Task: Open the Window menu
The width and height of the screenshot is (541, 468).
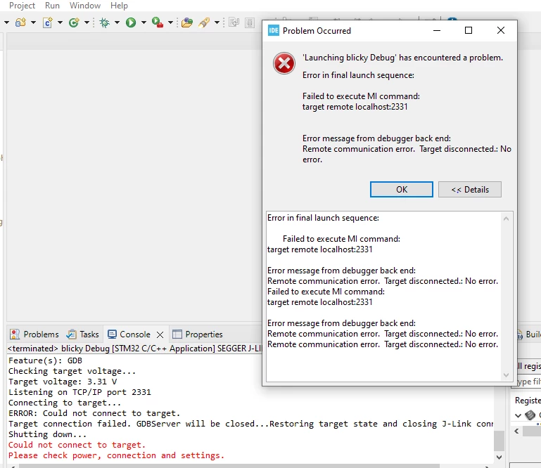Action: pos(85,6)
